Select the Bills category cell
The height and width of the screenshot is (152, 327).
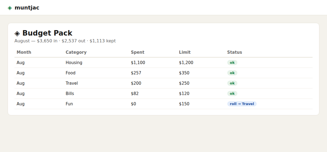coord(70,94)
